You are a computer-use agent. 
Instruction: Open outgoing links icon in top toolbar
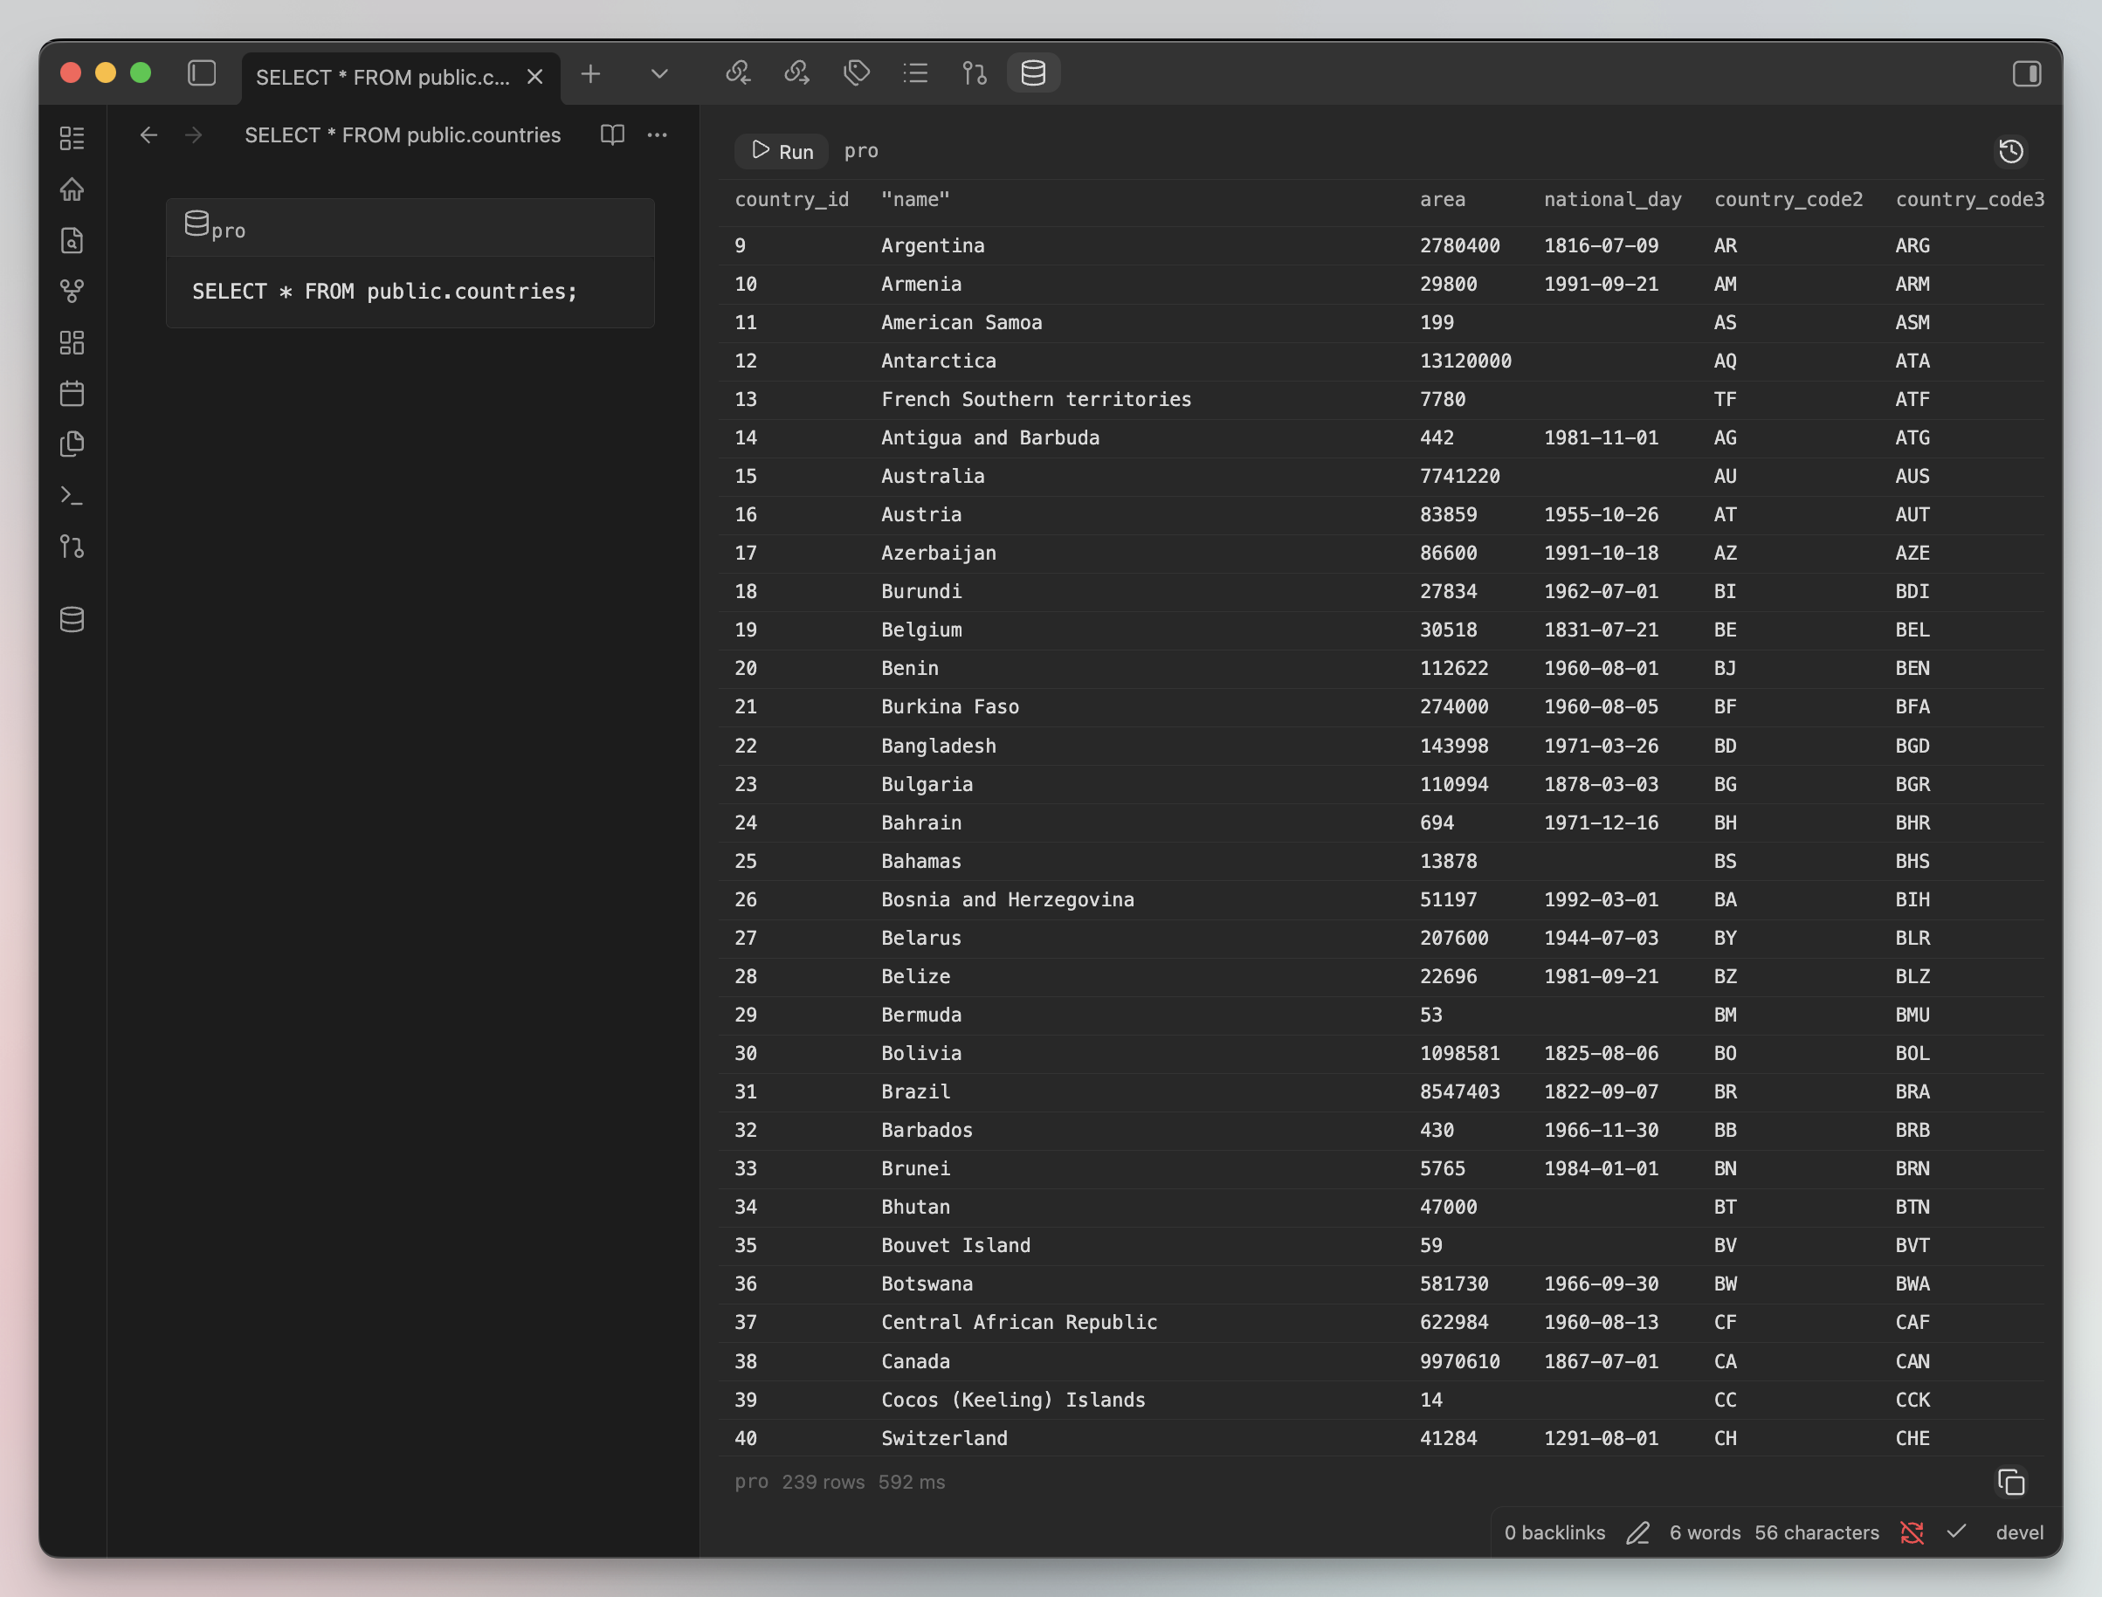pos(796,73)
